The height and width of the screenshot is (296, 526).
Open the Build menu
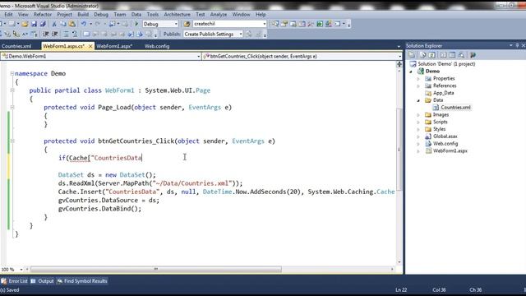[x=83, y=15]
